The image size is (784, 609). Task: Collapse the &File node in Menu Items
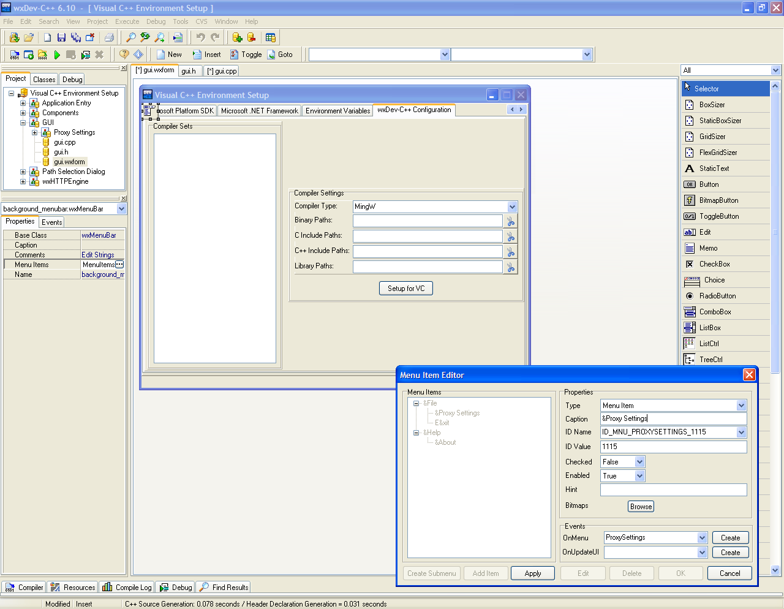[x=417, y=403]
